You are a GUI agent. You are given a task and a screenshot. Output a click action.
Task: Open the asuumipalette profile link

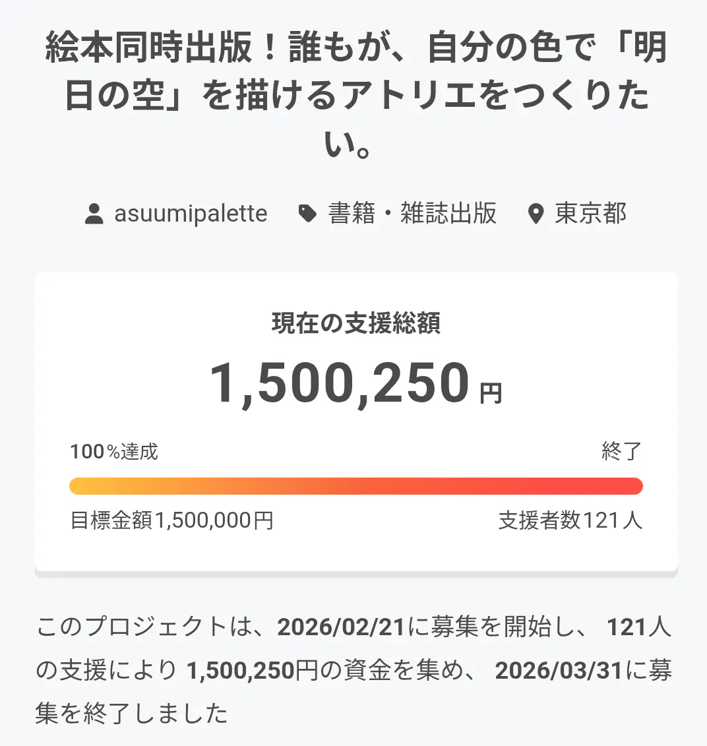pos(191,214)
